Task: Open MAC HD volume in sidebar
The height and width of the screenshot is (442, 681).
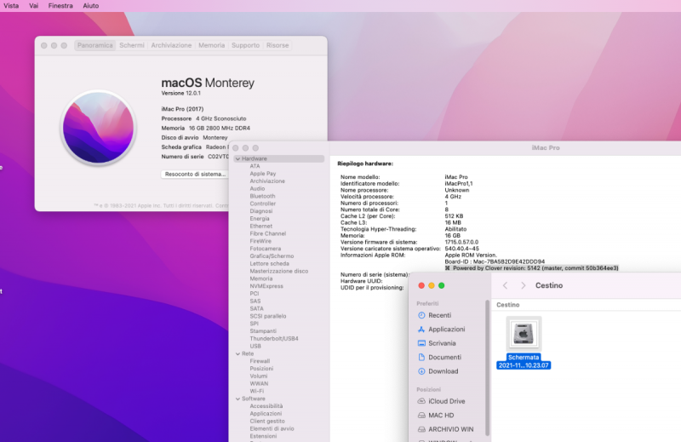Action: pyautogui.click(x=440, y=415)
